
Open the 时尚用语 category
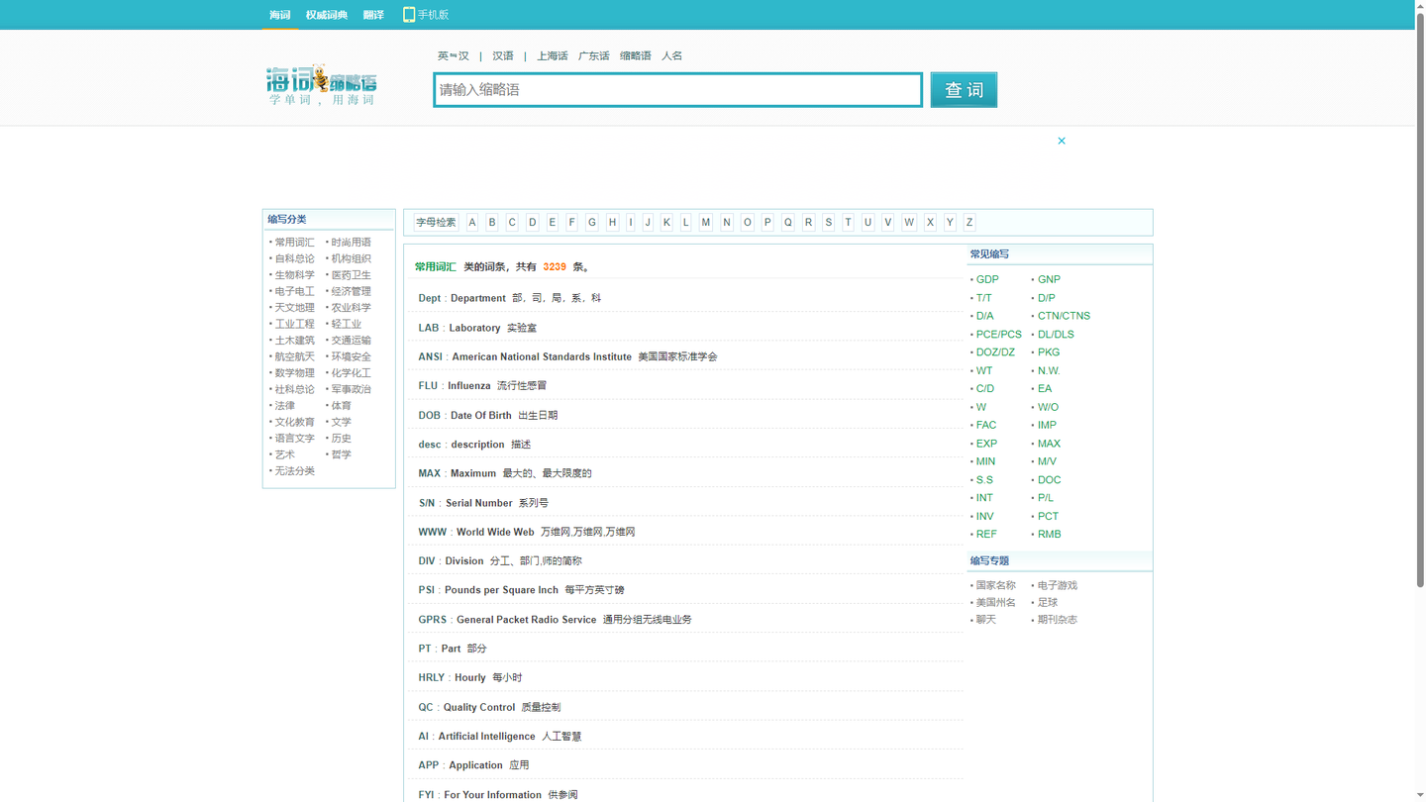pos(352,243)
